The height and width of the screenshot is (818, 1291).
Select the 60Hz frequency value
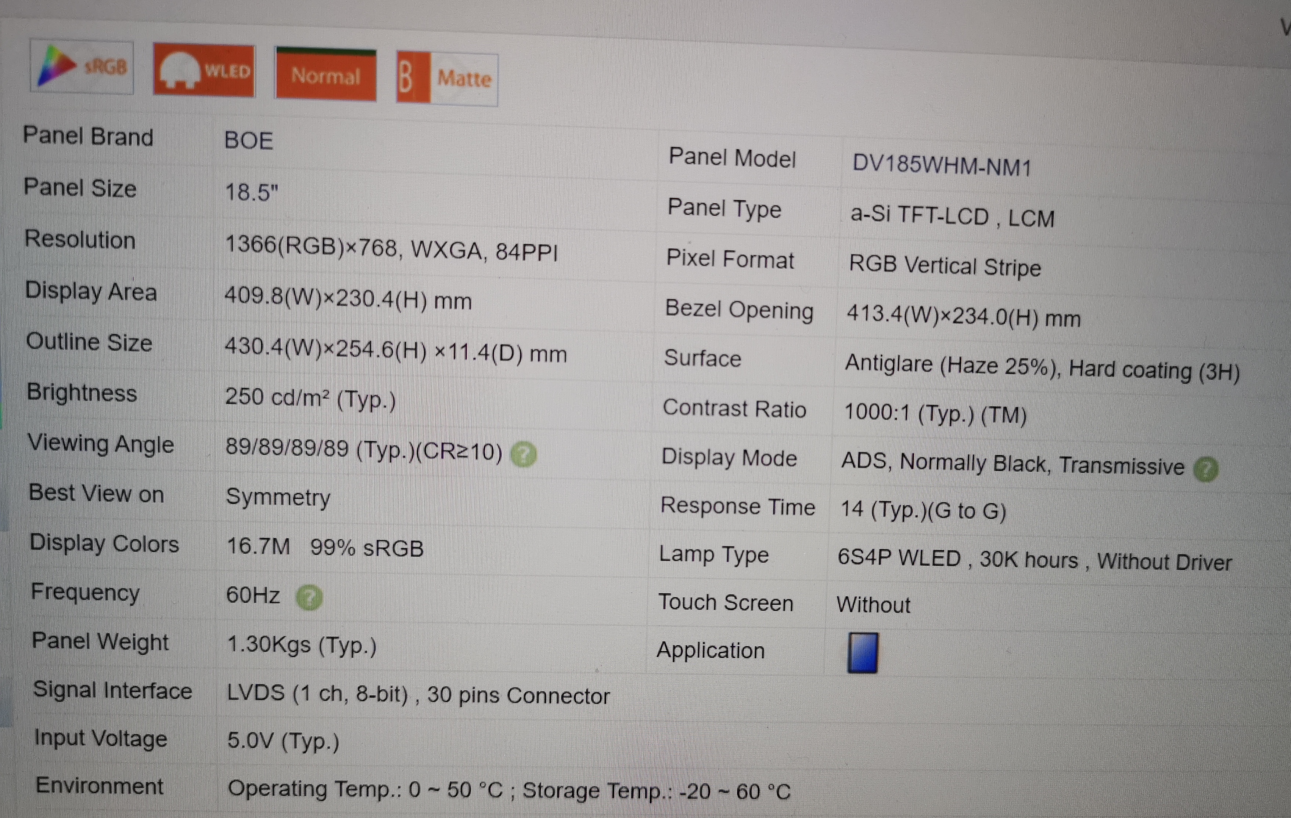pos(253,595)
